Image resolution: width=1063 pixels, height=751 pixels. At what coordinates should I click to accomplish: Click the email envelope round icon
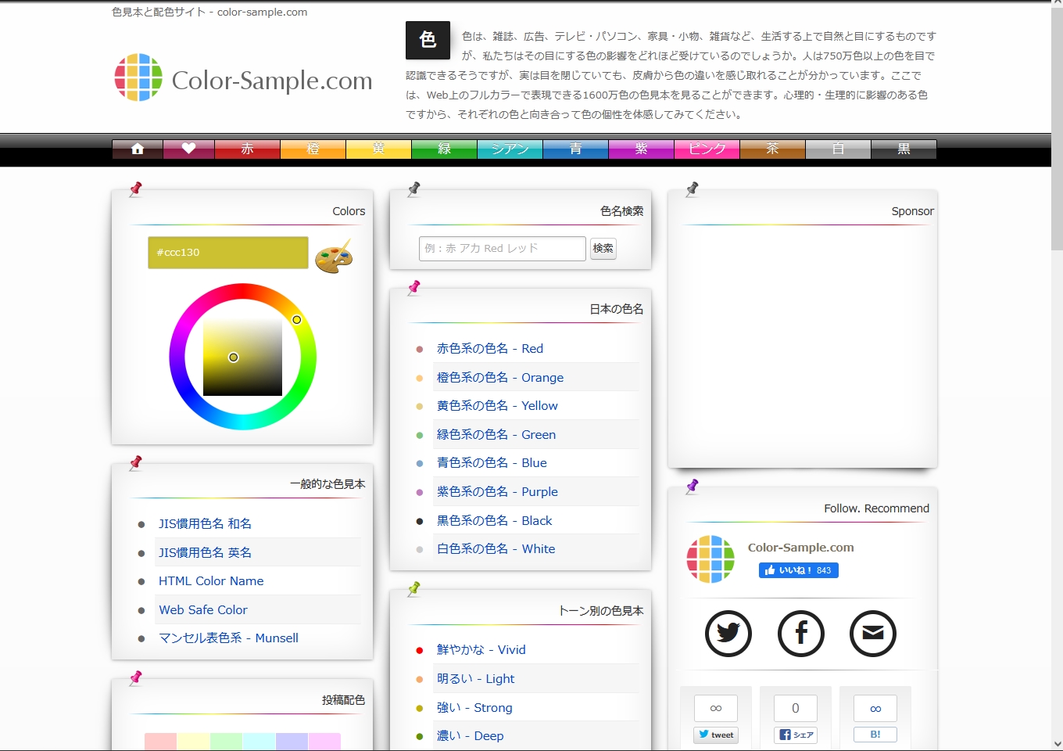point(873,633)
